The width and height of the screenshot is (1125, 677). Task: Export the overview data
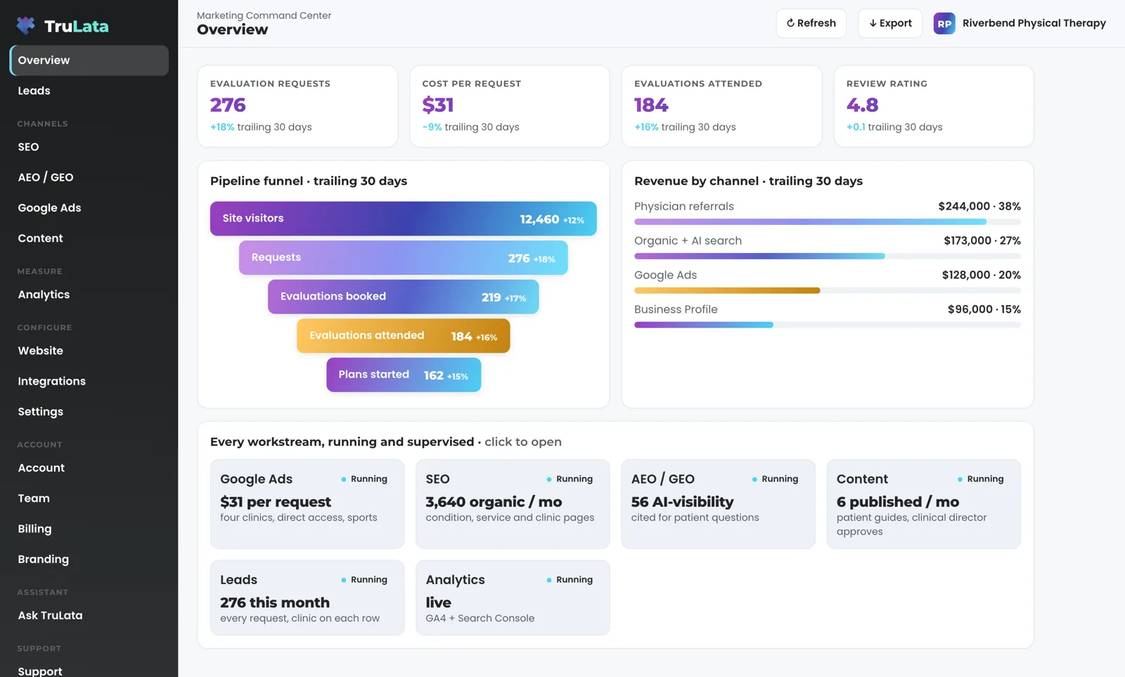coord(890,23)
